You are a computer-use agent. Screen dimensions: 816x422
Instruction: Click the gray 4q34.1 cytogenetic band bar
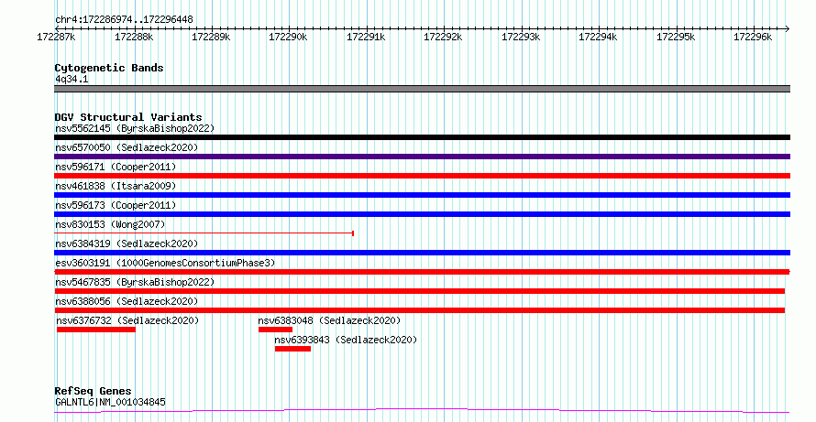(422, 89)
